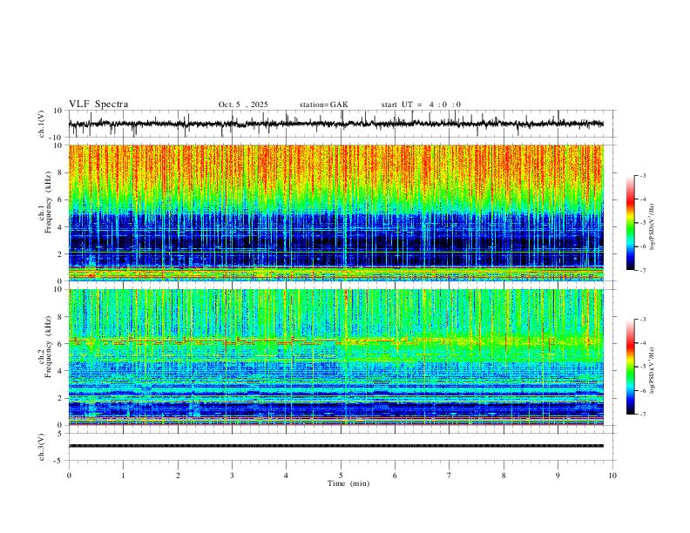Click the ch.1 color bar "log(PSD)" label
690x533 pixels.
point(653,227)
